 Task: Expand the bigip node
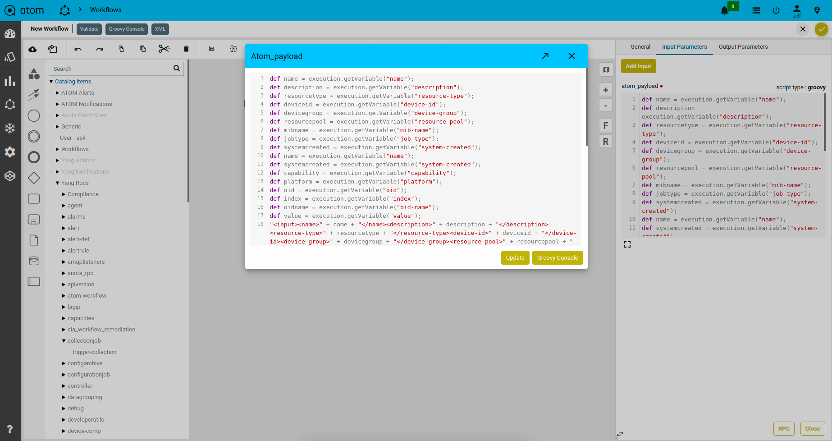(x=64, y=307)
